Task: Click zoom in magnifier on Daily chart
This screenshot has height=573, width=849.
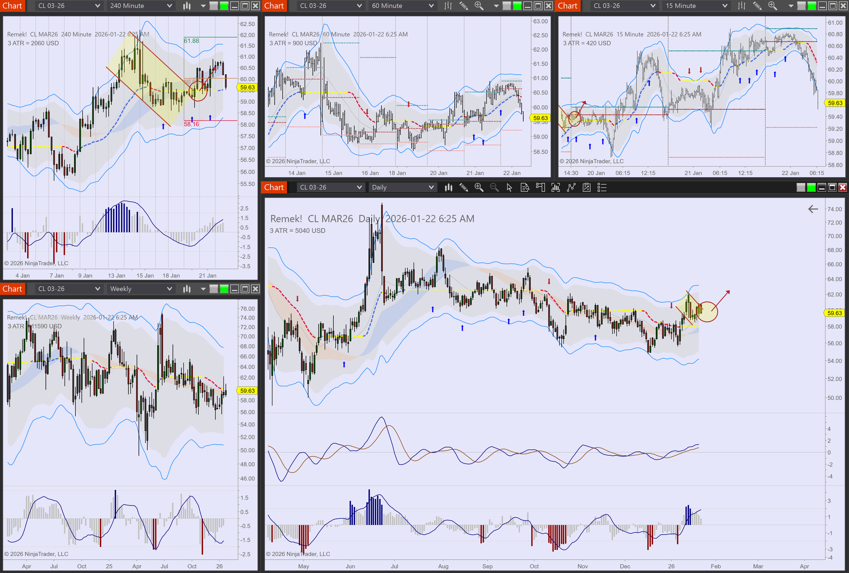Action: click(478, 187)
